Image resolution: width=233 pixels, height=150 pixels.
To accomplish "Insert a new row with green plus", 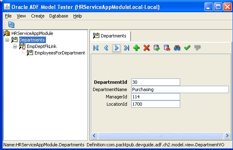I will pyautogui.click(x=136, y=48).
